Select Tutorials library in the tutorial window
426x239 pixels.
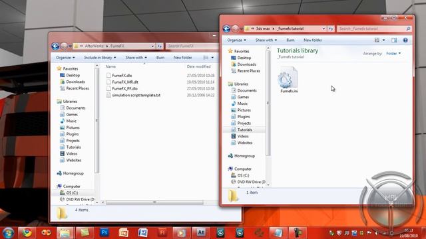[x=242, y=129]
